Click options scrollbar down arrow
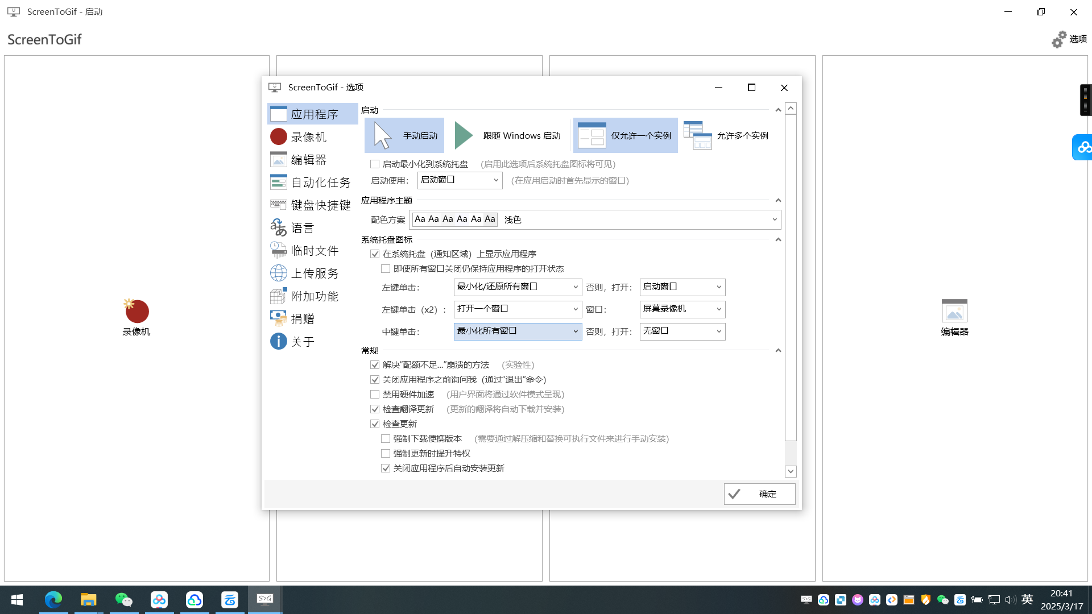This screenshot has width=1092, height=614. pos(791,471)
